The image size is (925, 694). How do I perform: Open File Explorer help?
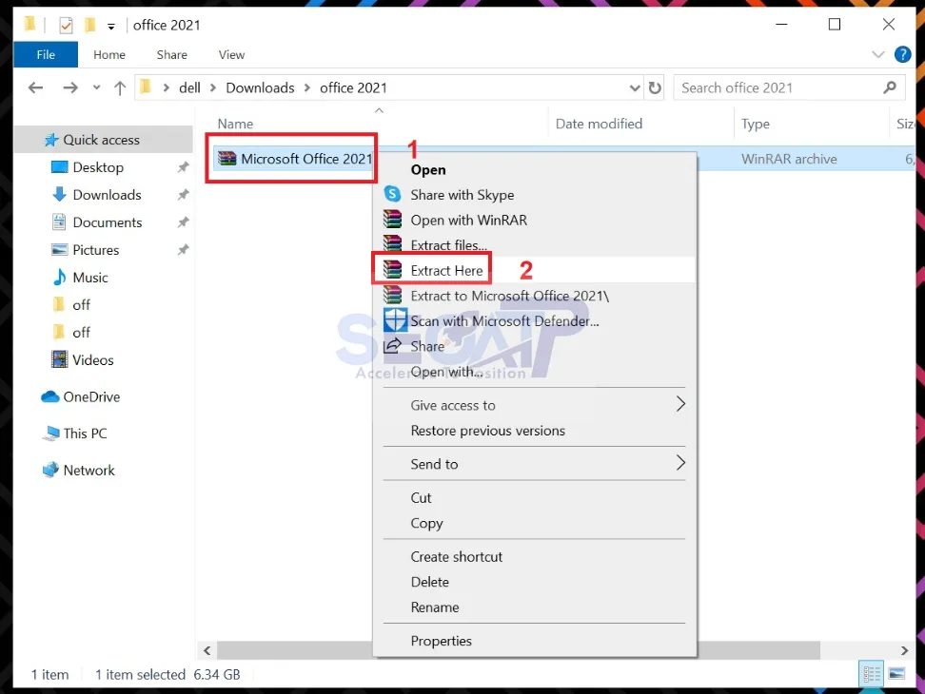tap(902, 54)
